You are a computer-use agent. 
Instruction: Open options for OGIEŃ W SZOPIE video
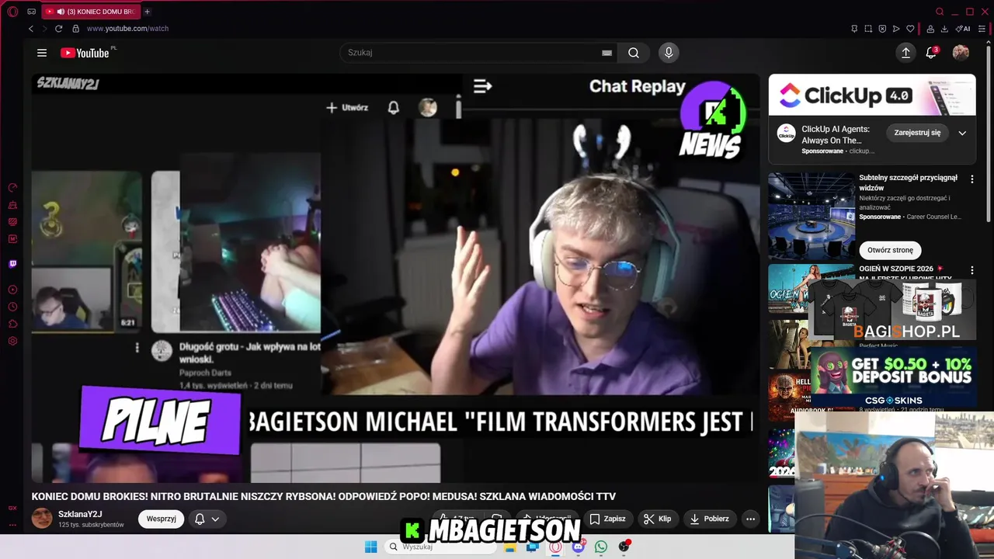[971, 270]
